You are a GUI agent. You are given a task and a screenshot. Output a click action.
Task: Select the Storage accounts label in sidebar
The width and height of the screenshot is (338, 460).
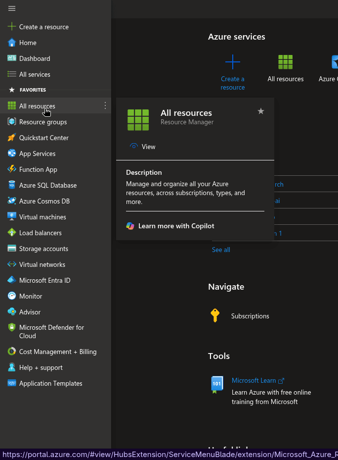click(43, 249)
